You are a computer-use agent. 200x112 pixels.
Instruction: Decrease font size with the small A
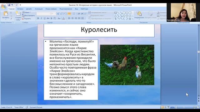pos(61,14)
